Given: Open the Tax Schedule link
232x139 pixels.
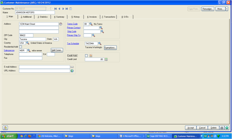Looking at the screenshot, I should (73, 43).
